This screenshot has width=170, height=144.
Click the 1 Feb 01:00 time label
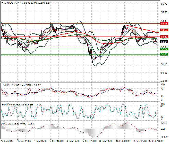[40, 141]
